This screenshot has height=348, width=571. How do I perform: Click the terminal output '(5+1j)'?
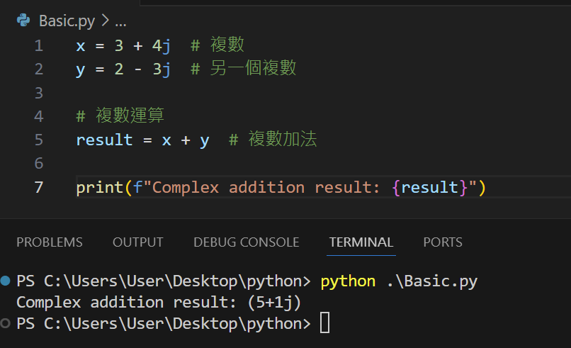click(x=274, y=303)
